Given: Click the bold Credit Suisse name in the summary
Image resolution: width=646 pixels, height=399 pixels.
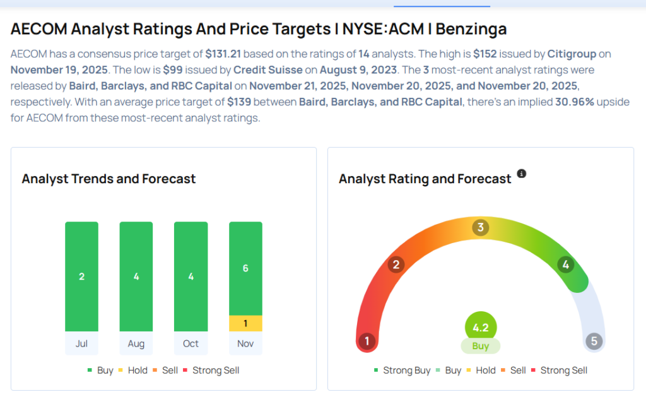Looking at the screenshot, I should coord(261,70).
